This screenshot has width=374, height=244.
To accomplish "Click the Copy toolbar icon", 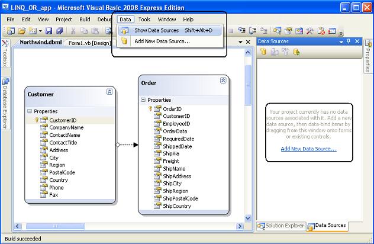I will pyautogui.click(x=84, y=31).
